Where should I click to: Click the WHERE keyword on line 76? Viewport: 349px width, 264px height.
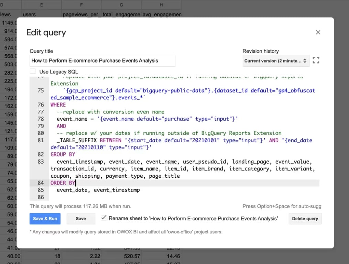click(58, 104)
